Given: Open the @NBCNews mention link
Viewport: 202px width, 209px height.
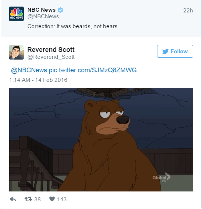Looking at the screenshot, I should click(29, 70).
